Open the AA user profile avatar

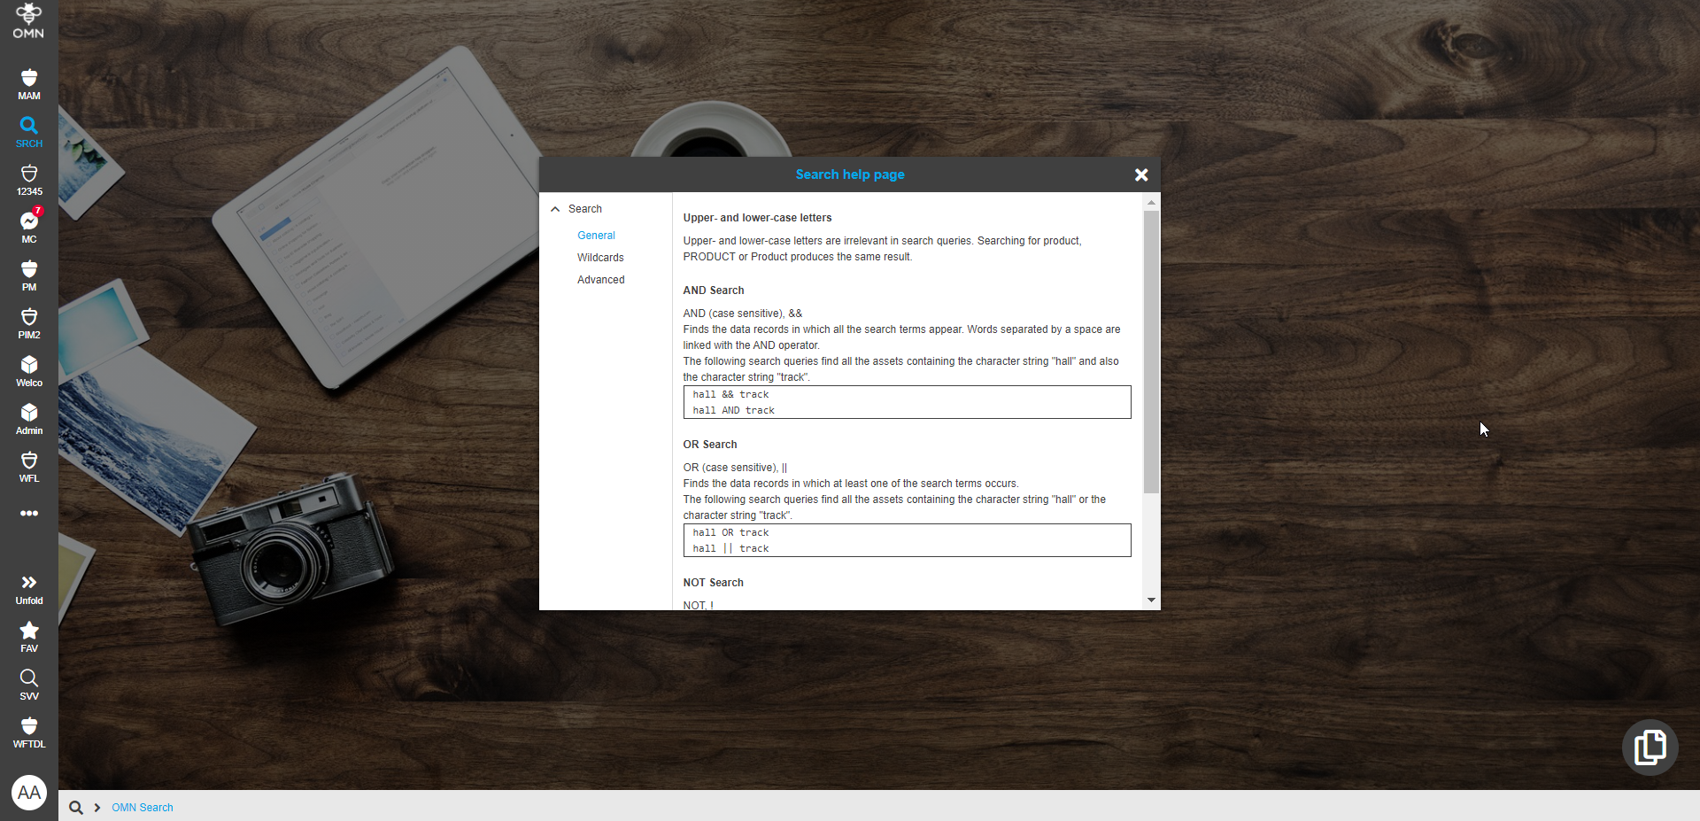pyautogui.click(x=28, y=793)
